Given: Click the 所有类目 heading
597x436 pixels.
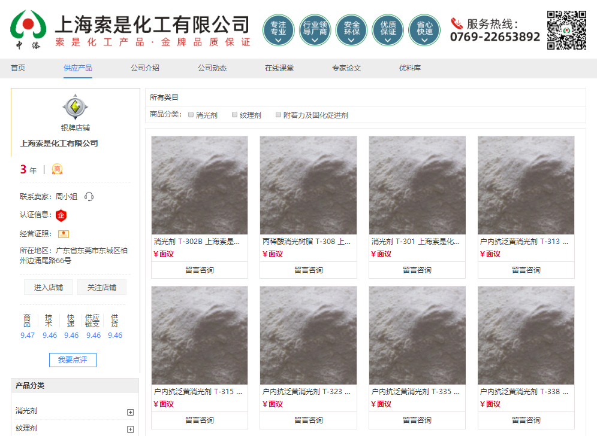Looking at the screenshot, I should tap(164, 97).
